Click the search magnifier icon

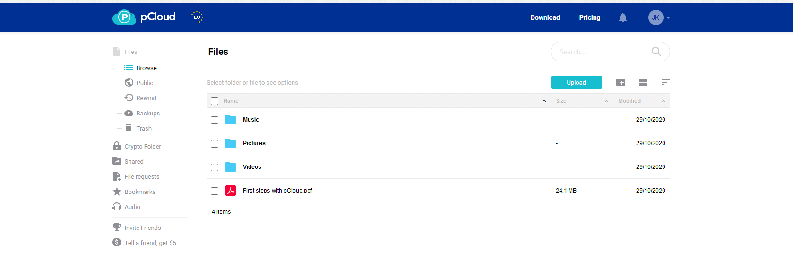pyautogui.click(x=656, y=52)
